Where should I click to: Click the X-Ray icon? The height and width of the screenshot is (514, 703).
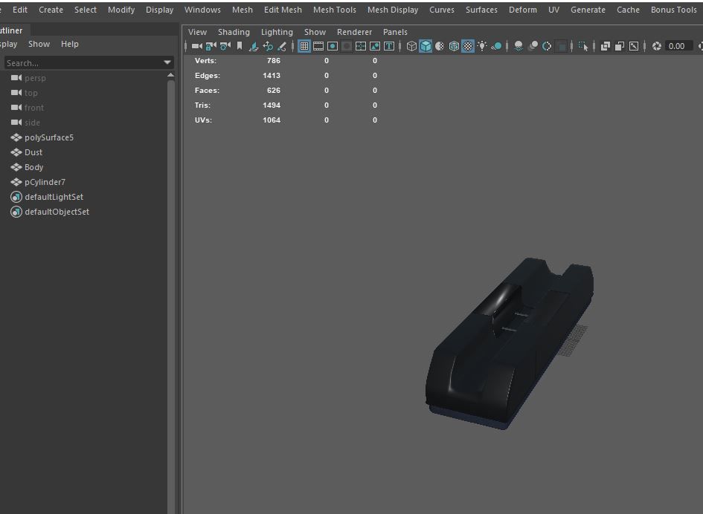point(606,45)
